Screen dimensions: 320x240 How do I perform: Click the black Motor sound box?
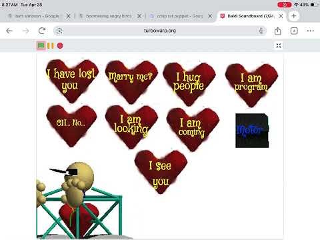click(252, 131)
